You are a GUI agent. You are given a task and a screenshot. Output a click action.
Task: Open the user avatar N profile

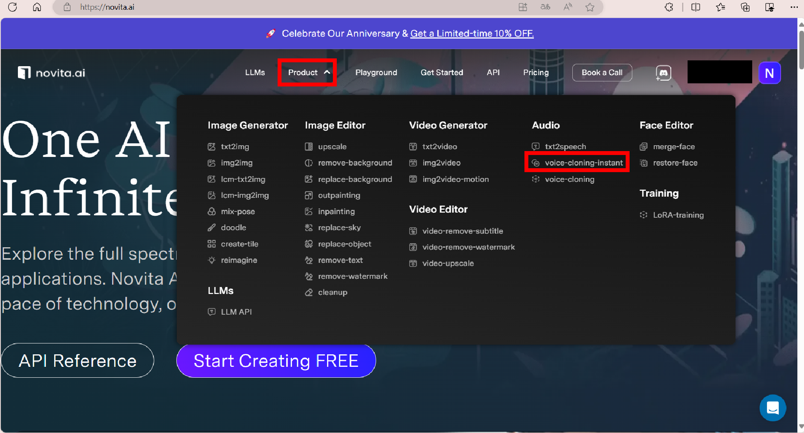(x=769, y=73)
